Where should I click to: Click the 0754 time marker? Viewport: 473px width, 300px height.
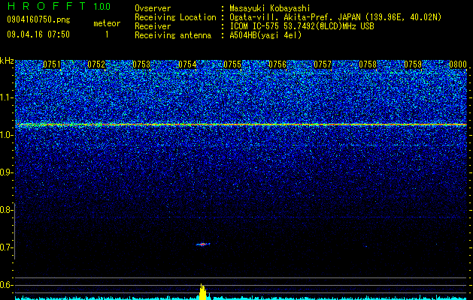187,64
